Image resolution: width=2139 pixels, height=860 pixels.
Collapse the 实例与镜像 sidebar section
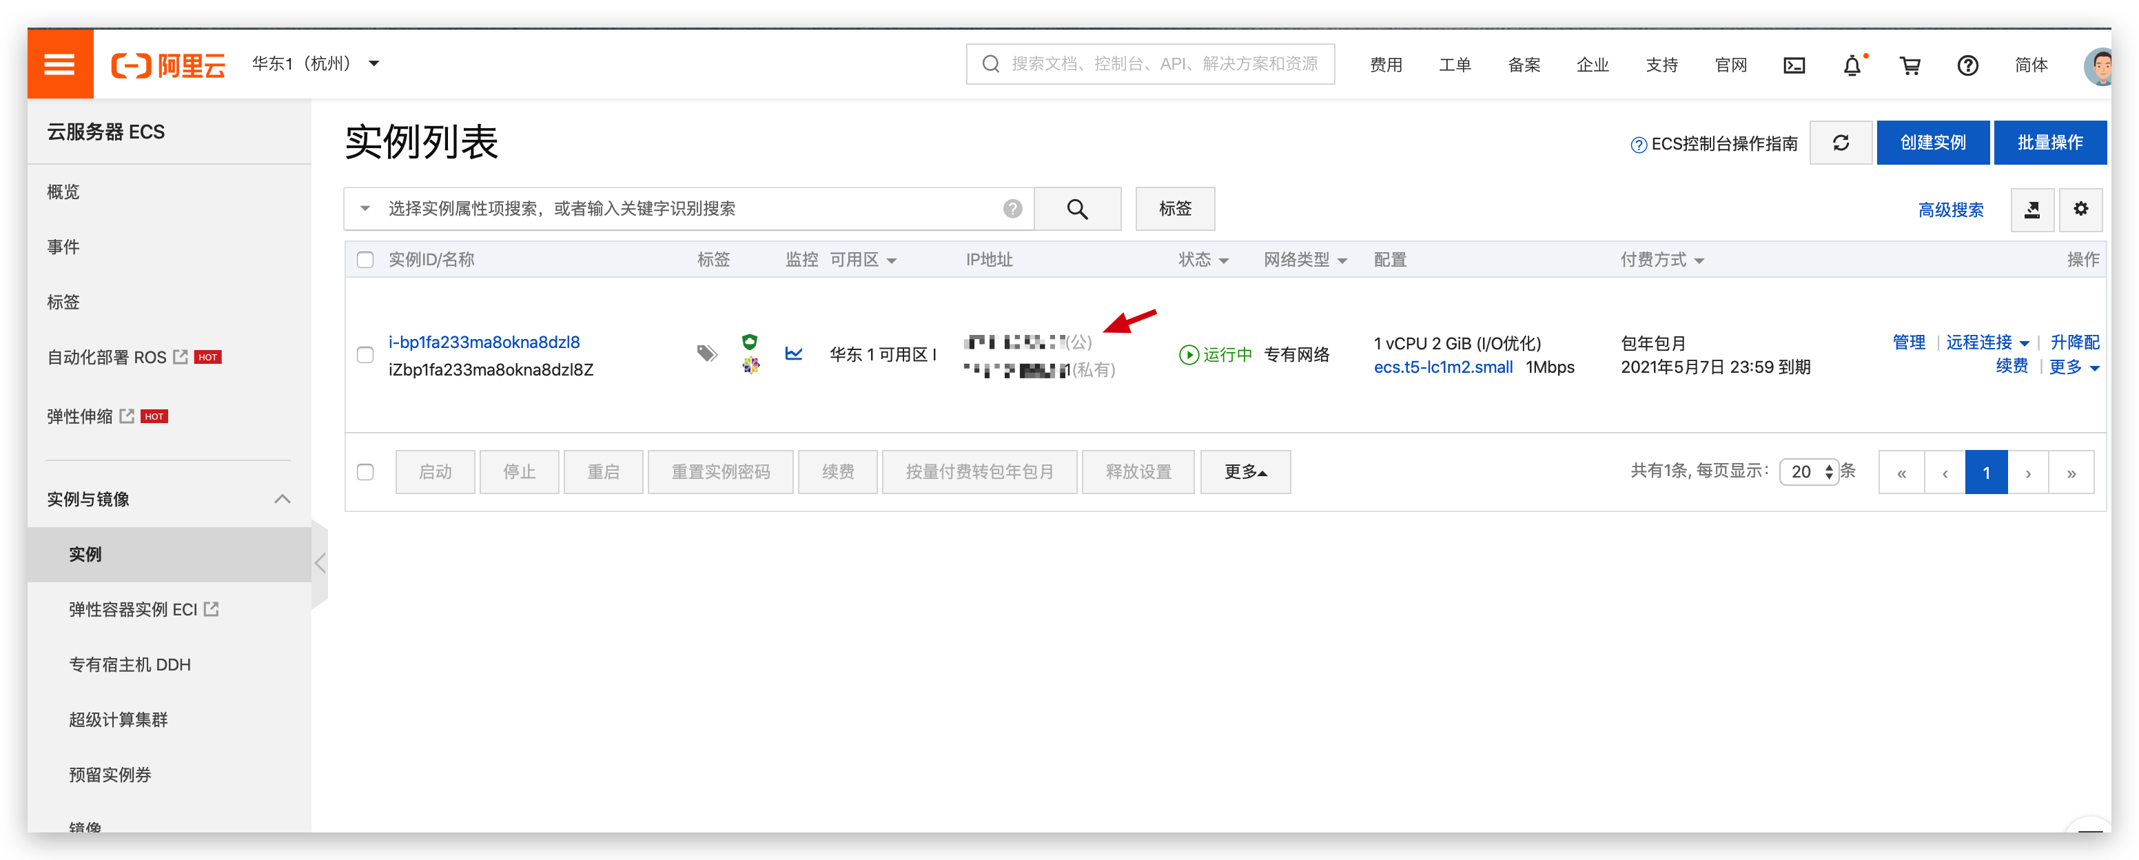click(x=283, y=499)
